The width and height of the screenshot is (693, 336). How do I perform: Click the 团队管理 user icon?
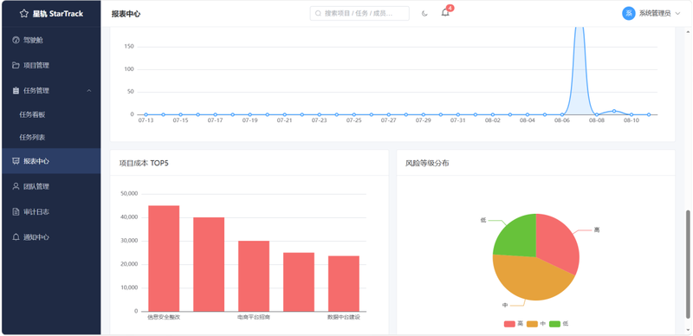[16, 186]
